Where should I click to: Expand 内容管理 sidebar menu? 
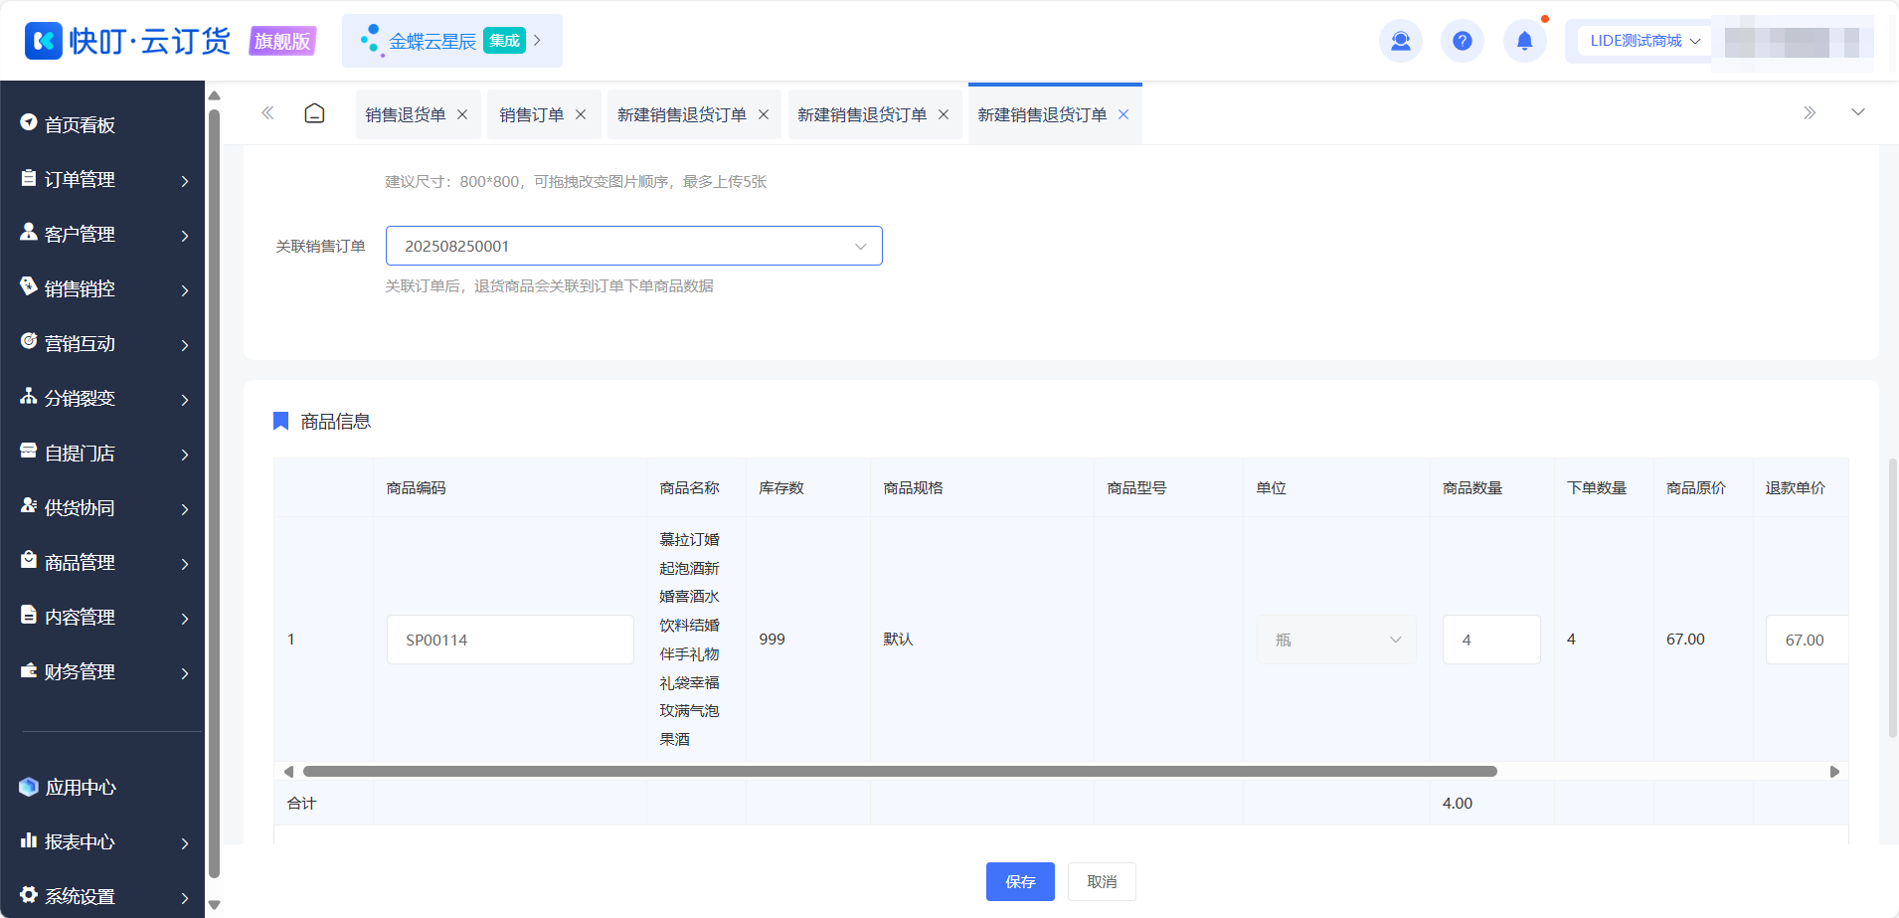[103, 617]
